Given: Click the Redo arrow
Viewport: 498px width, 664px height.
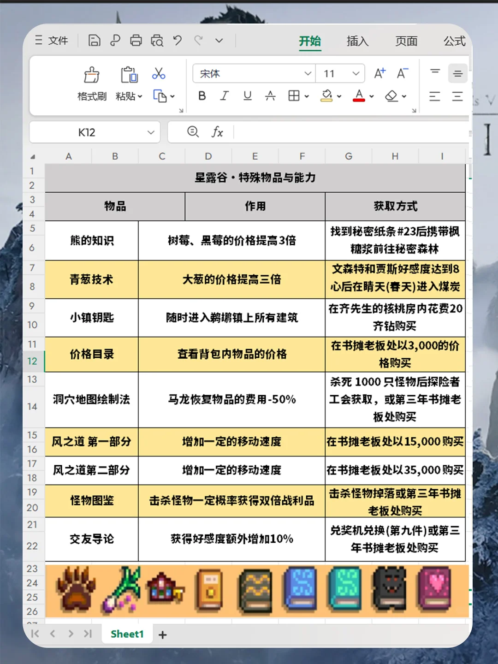Looking at the screenshot, I should point(199,41).
